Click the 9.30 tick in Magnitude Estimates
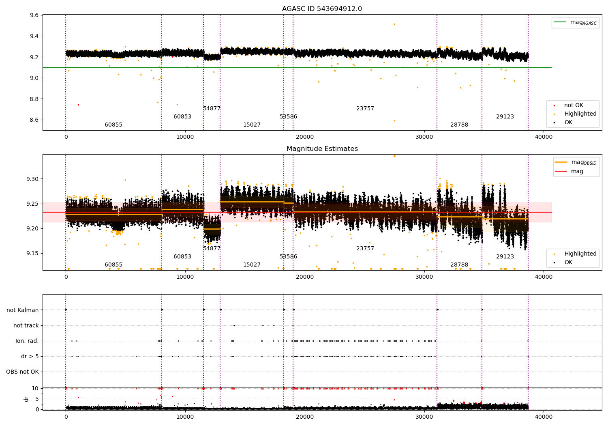Screen dimensions: 608x426 (x=32, y=179)
